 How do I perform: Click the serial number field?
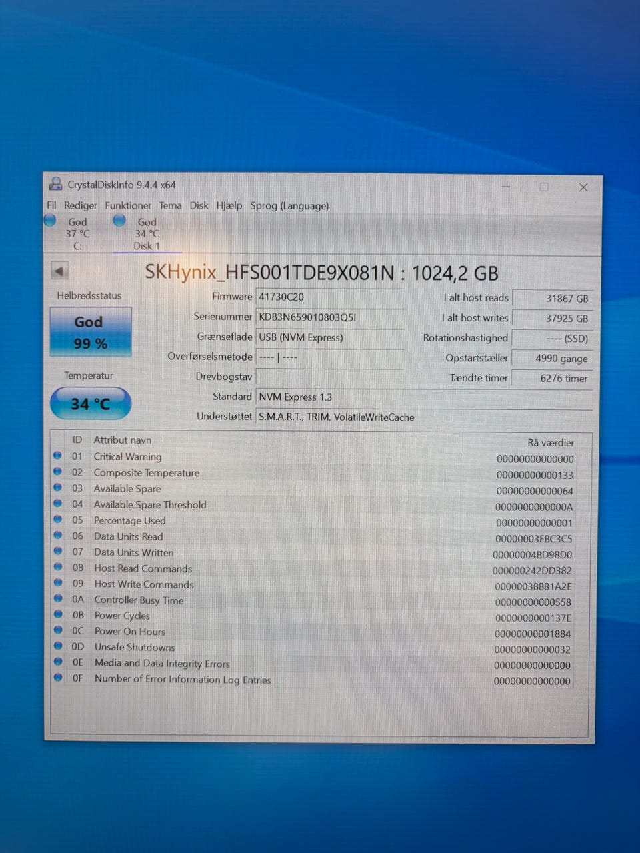[x=330, y=317]
